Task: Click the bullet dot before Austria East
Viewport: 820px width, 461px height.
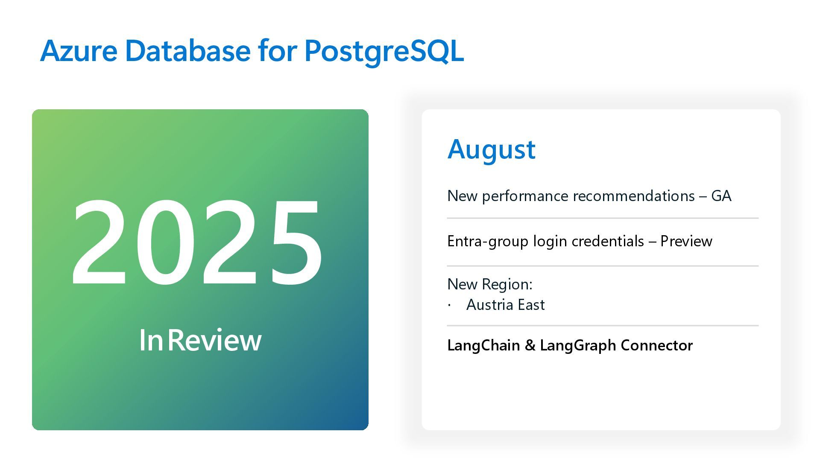Action: pyautogui.click(x=449, y=306)
